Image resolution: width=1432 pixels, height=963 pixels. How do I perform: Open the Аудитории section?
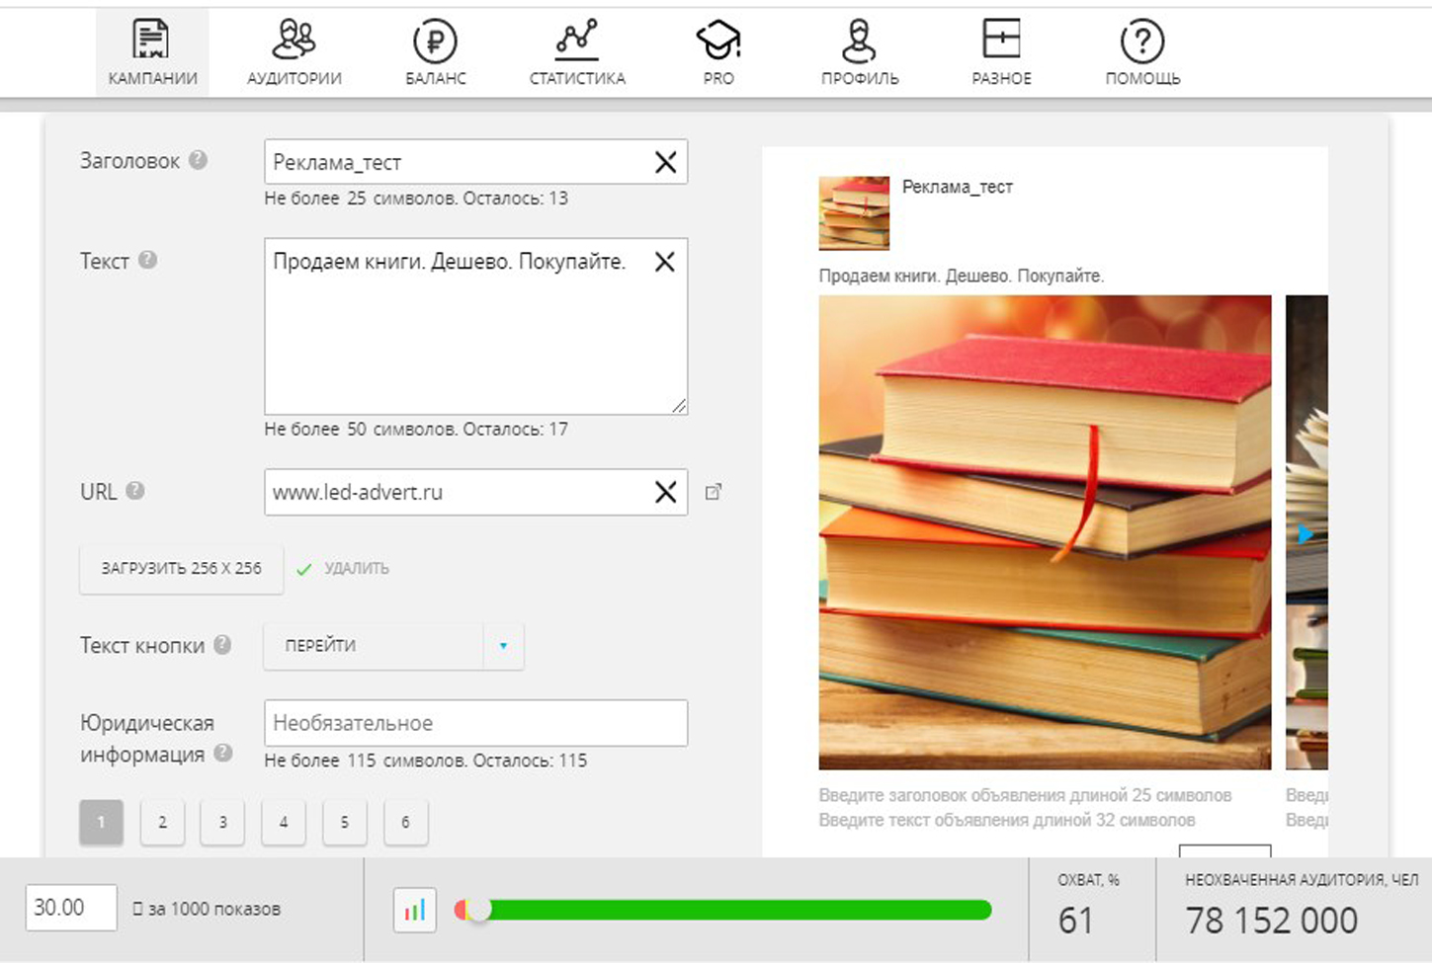pos(294,53)
